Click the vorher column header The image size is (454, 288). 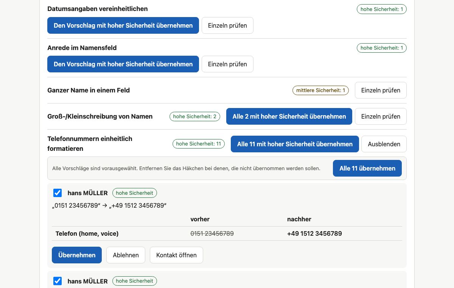point(200,219)
